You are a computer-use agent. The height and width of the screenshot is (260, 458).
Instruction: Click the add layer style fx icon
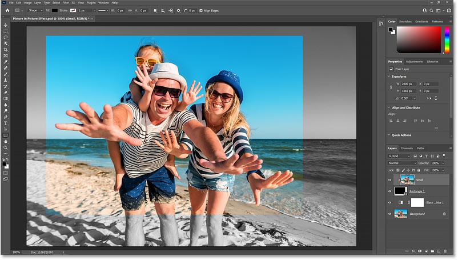pos(412,251)
